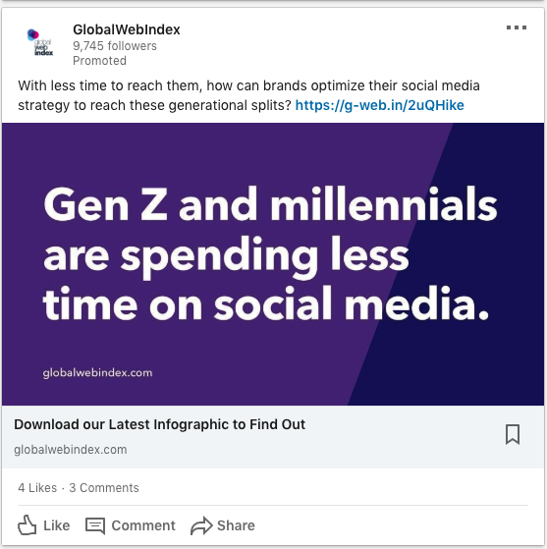The height and width of the screenshot is (549, 547).
Task: Click the Gen Z and millennials ad image
Action: 273,264
